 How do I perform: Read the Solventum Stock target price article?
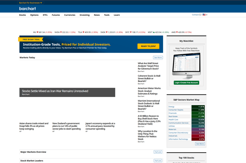coord(148,66)
